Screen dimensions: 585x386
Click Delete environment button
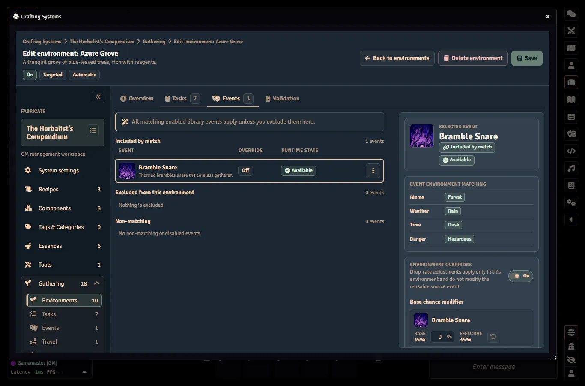tap(473, 58)
